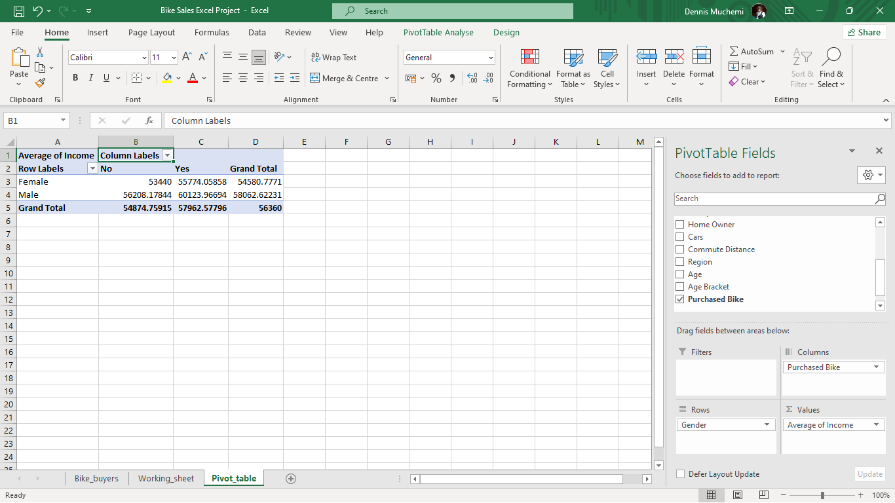Click the Insert Function fx button
The width and height of the screenshot is (895, 503).
149,121
